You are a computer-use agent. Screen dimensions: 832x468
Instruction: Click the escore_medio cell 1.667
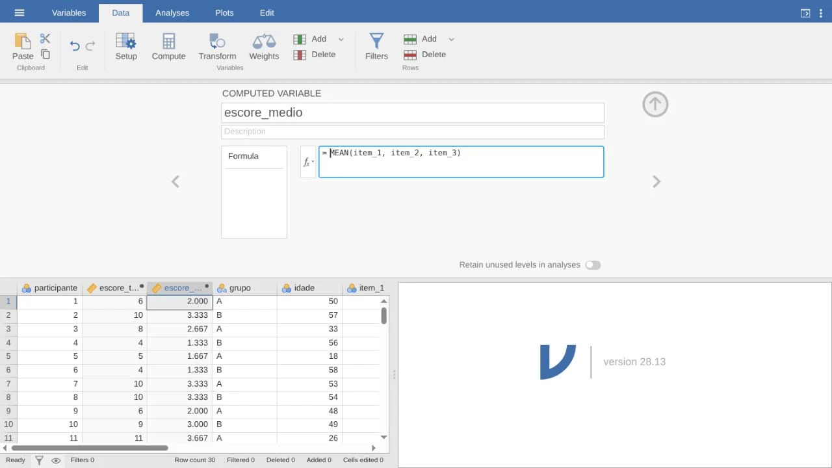click(x=179, y=356)
